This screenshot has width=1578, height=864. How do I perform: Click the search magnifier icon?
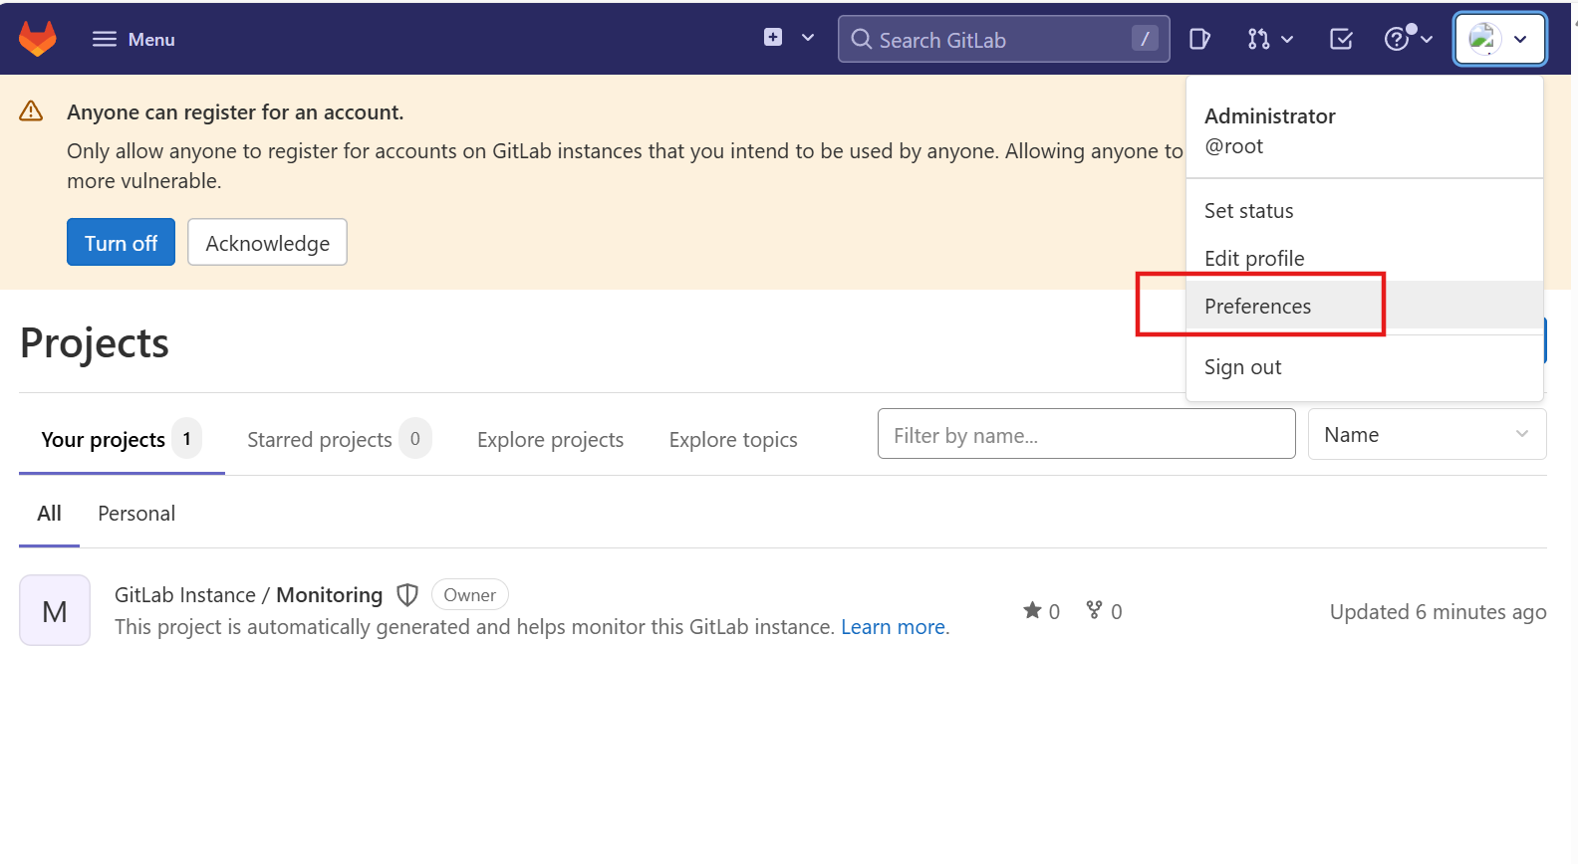click(x=861, y=39)
